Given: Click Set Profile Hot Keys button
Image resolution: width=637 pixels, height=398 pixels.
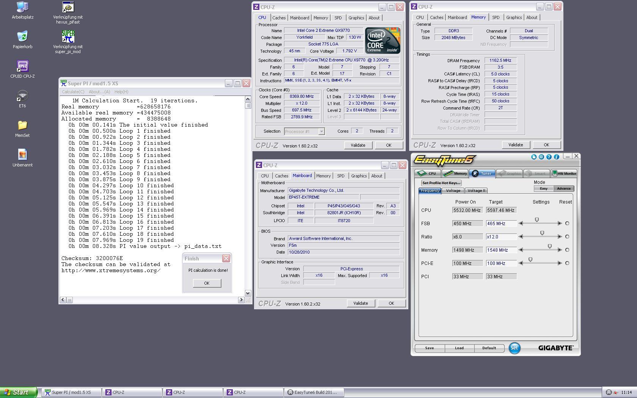Looking at the screenshot, I should tap(441, 183).
